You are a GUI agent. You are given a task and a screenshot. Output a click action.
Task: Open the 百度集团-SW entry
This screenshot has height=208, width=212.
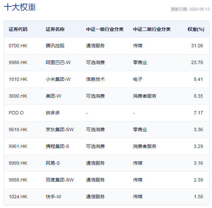[x=60, y=180]
